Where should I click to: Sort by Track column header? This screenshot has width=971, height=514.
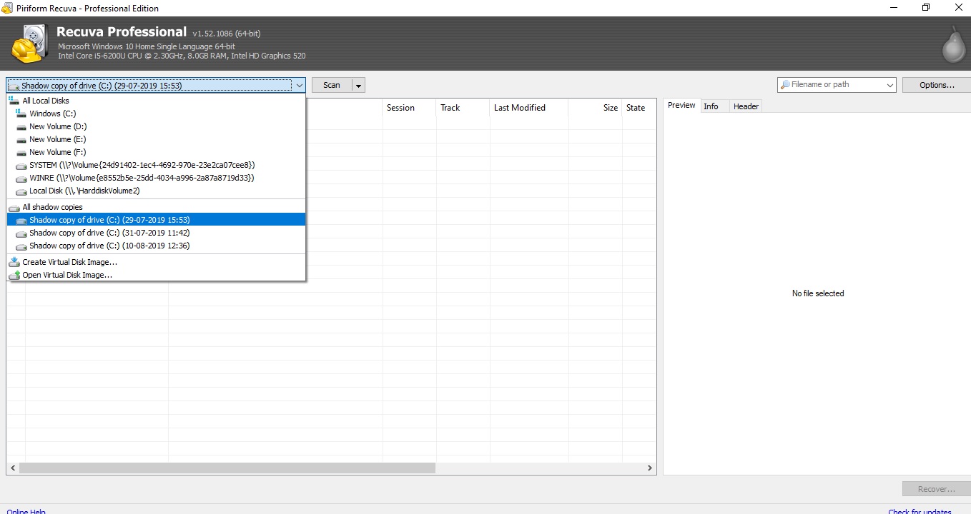[463, 108]
